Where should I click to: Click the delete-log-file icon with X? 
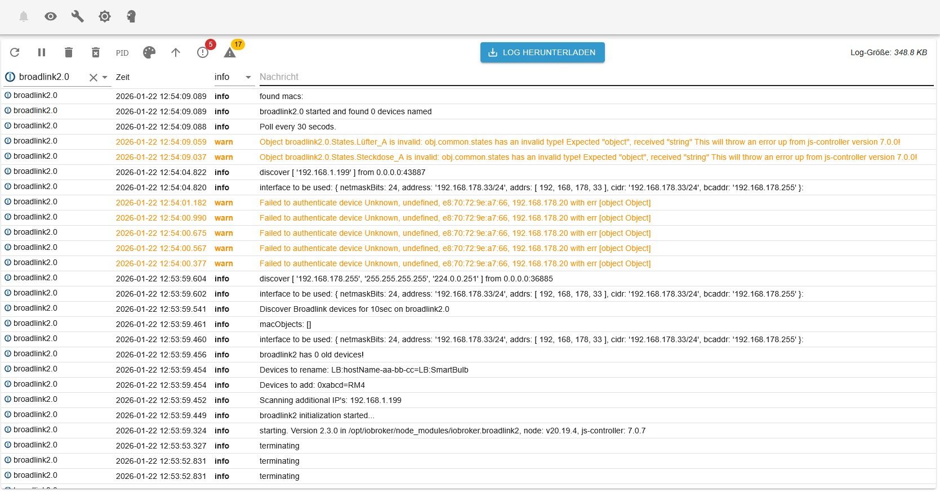point(96,52)
